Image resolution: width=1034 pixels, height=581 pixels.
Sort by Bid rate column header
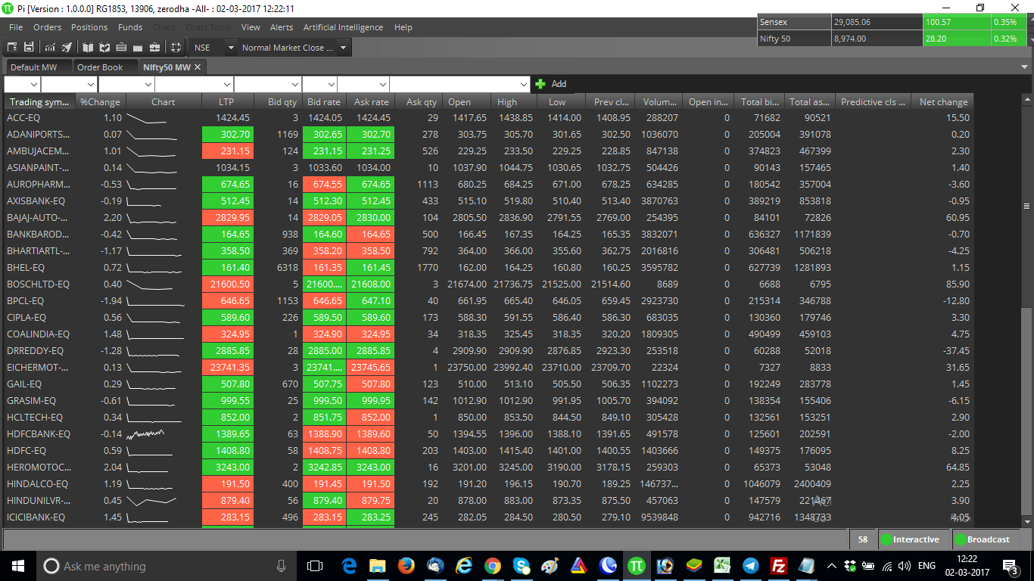(324, 101)
